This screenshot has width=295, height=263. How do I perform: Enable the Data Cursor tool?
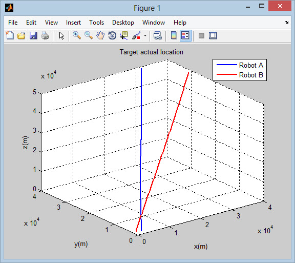(x=124, y=35)
